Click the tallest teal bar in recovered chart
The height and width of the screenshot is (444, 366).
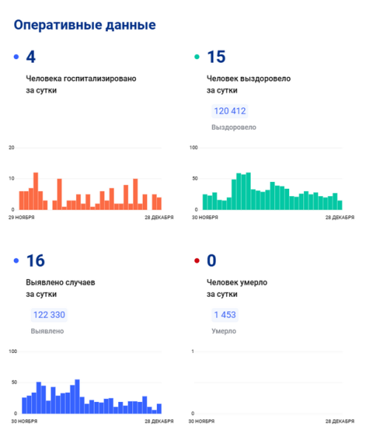(248, 191)
